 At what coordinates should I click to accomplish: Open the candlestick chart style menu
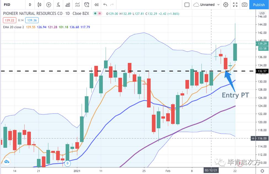(39, 5)
